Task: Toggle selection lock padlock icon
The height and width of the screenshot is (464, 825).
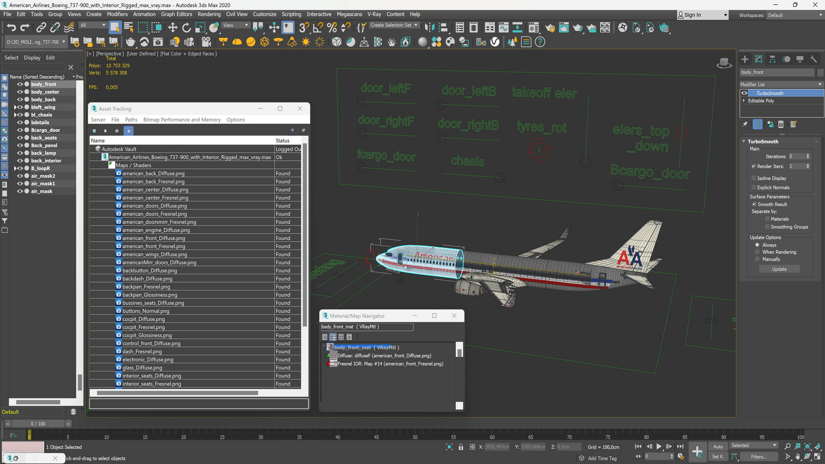Action: pos(461,447)
